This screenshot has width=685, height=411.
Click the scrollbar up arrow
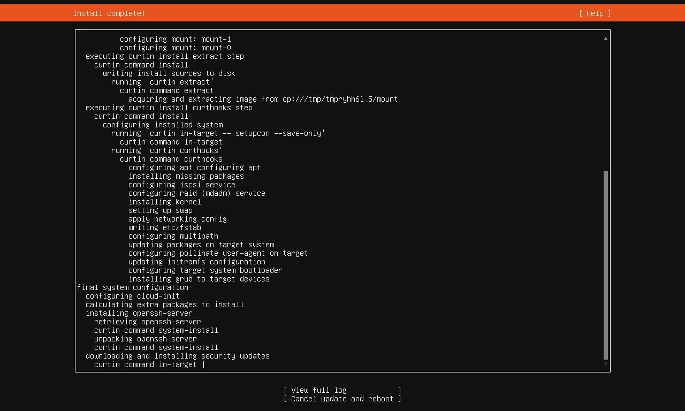click(x=606, y=39)
